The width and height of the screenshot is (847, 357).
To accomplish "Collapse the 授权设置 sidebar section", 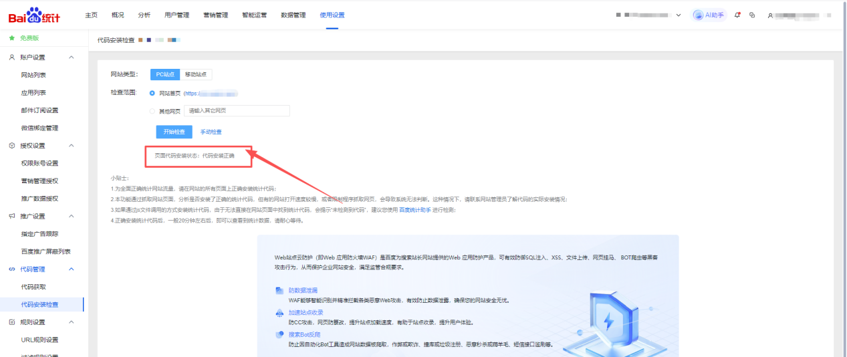I will point(72,146).
